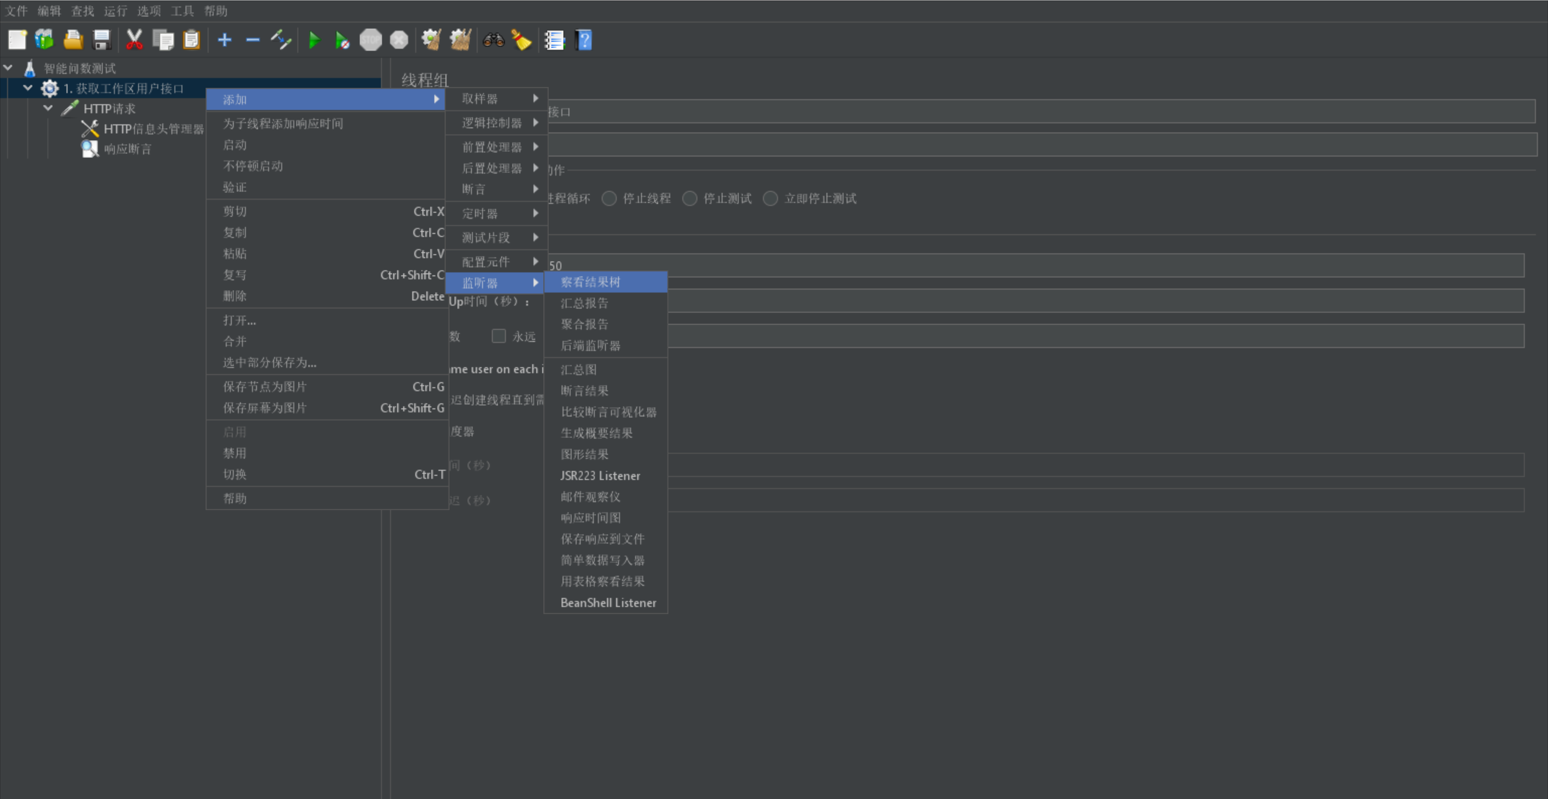Select the 立即停止测试 radio button
The width and height of the screenshot is (1548, 799).
[770, 198]
